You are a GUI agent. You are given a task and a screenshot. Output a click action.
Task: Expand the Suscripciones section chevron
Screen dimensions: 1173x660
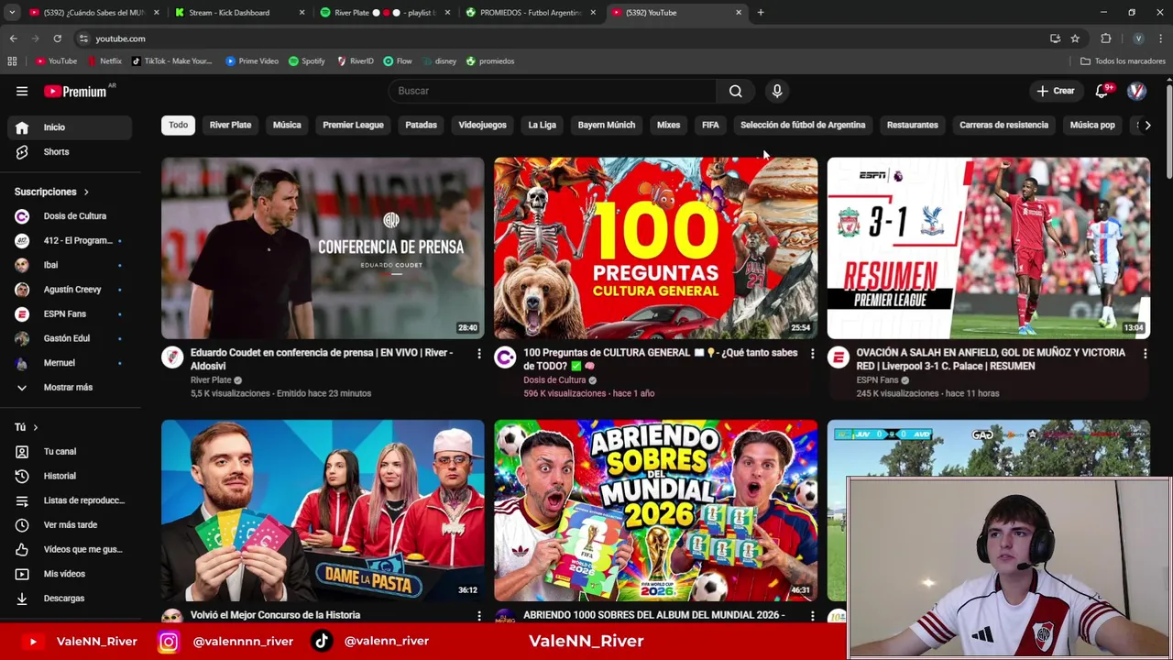point(86,192)
